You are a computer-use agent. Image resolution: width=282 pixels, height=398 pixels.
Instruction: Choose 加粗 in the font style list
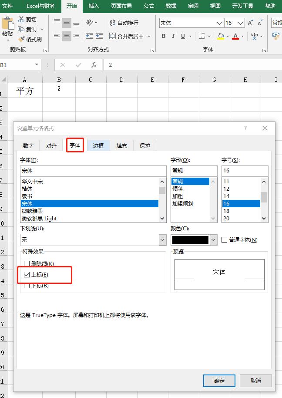[x=190, y=196]
